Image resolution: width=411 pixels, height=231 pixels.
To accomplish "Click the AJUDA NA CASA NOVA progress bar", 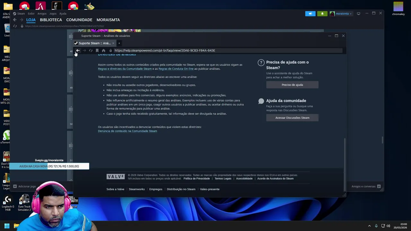I will click(49, 166).
